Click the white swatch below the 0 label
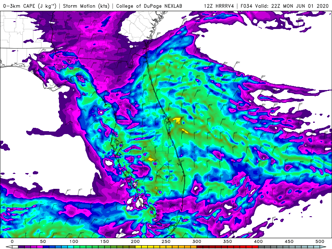Viewport: 332px width, 249px height. tap(15, 247)
